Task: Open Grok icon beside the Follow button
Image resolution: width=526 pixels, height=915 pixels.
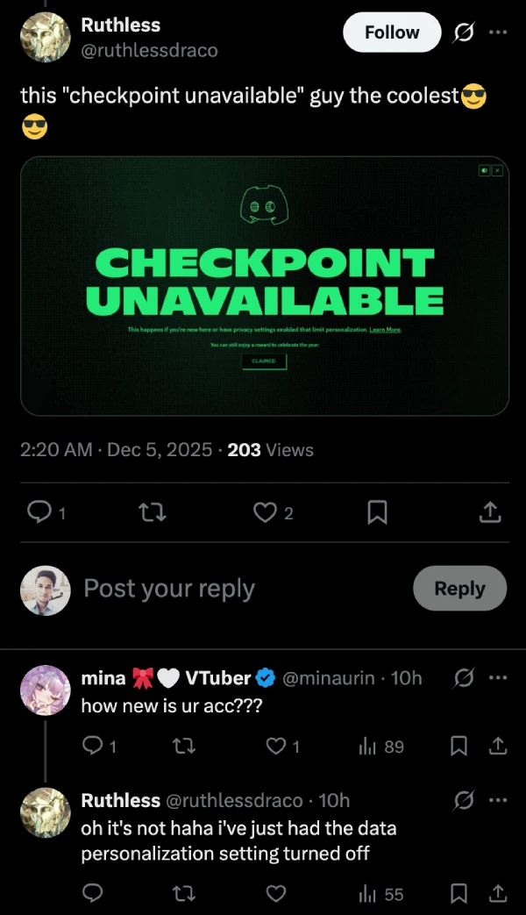Action: click(x=462, y=32)
